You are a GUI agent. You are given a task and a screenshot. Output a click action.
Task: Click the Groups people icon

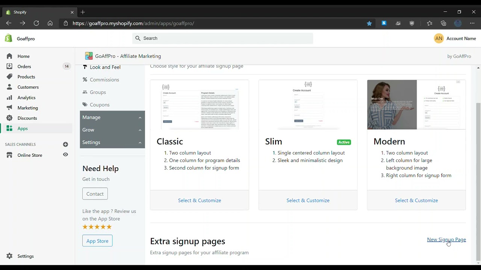[x=85, y=92]
